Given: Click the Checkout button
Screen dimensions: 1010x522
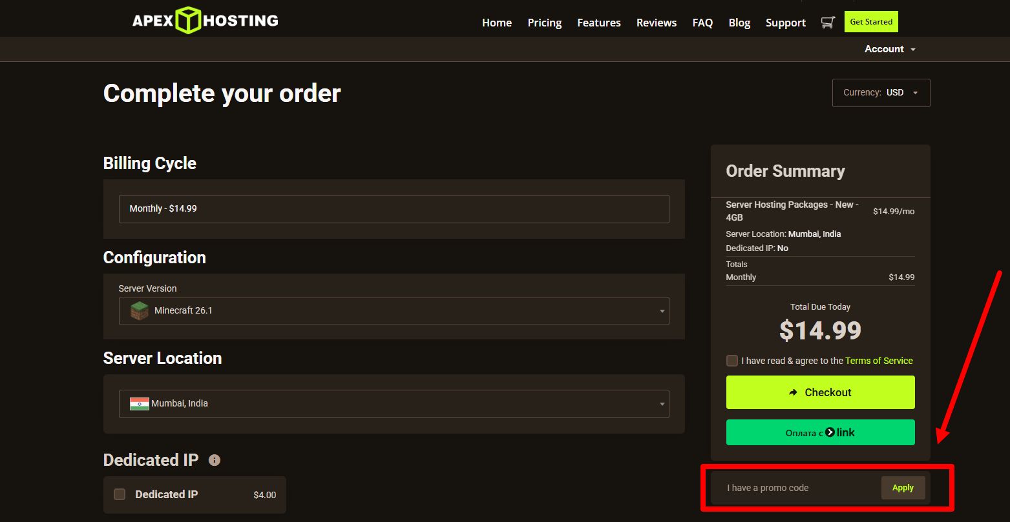Looking at the screenshot, I should point(820,392).
